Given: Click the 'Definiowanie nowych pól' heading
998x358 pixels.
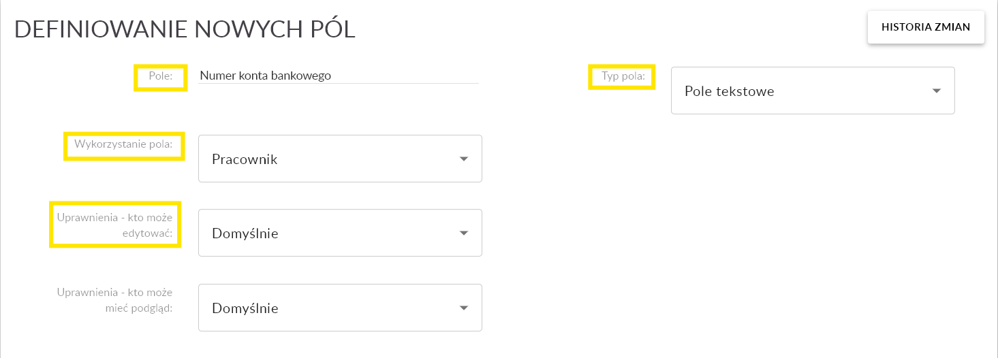Looking at the screenshot, I should click(185, 30).
